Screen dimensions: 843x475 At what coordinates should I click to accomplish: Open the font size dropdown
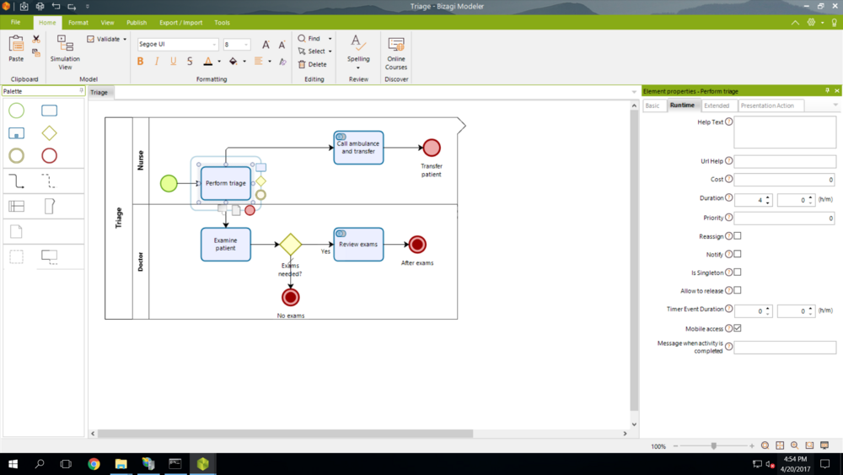[x=246, y=45]
